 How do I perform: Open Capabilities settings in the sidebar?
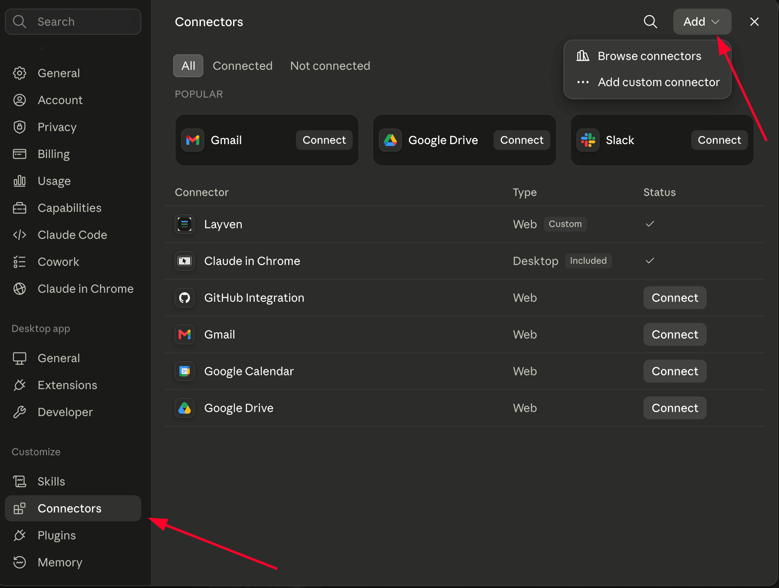click(73, 208)
